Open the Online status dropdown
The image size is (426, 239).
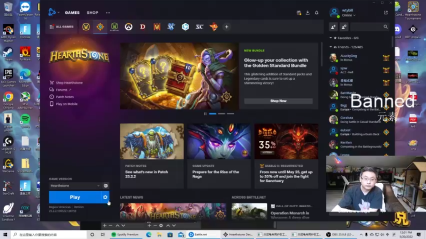[x=349, y=15]
